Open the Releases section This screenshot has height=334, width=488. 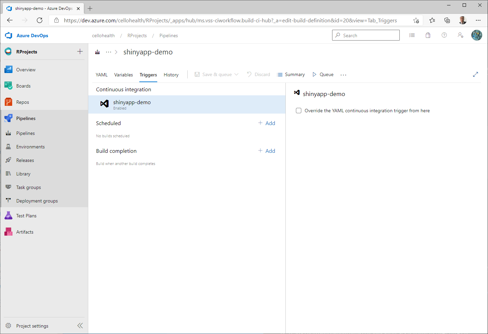click(x=25, y=160)
